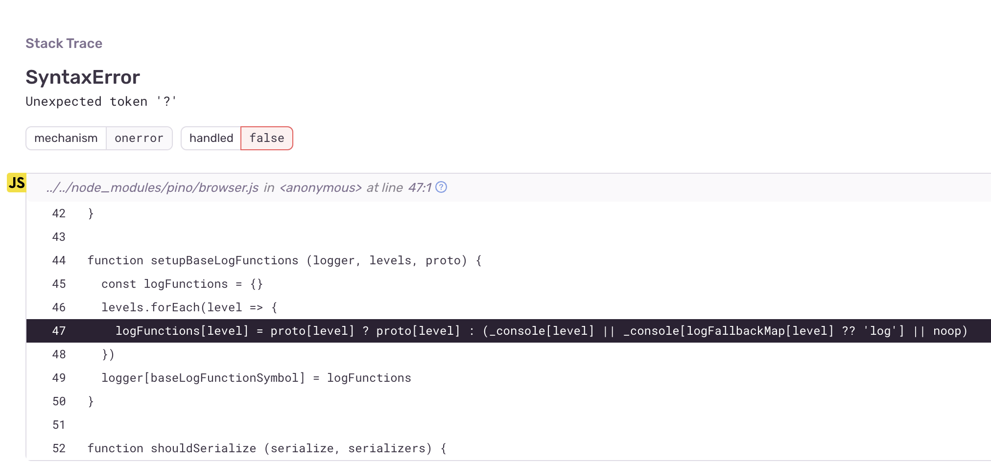Viewport: 991px width, 464px height.
Task: Click the Unexpected token '?' message
Action: (100, 101)
